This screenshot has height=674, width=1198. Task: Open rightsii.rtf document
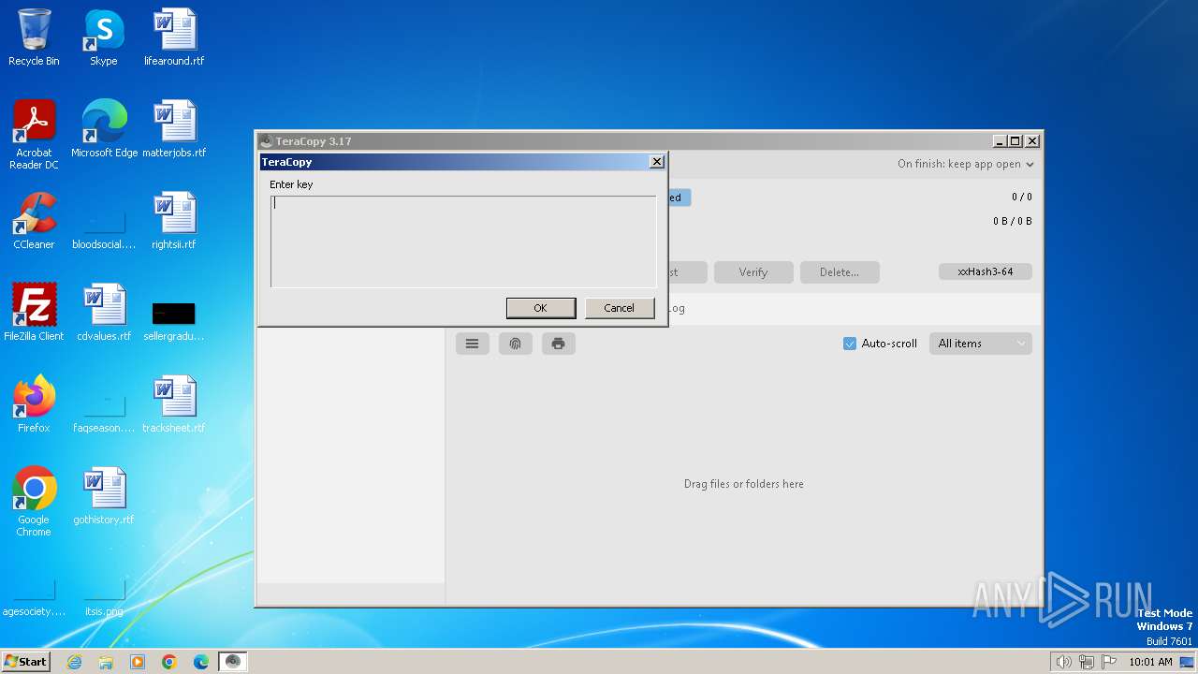pos(174,221)
